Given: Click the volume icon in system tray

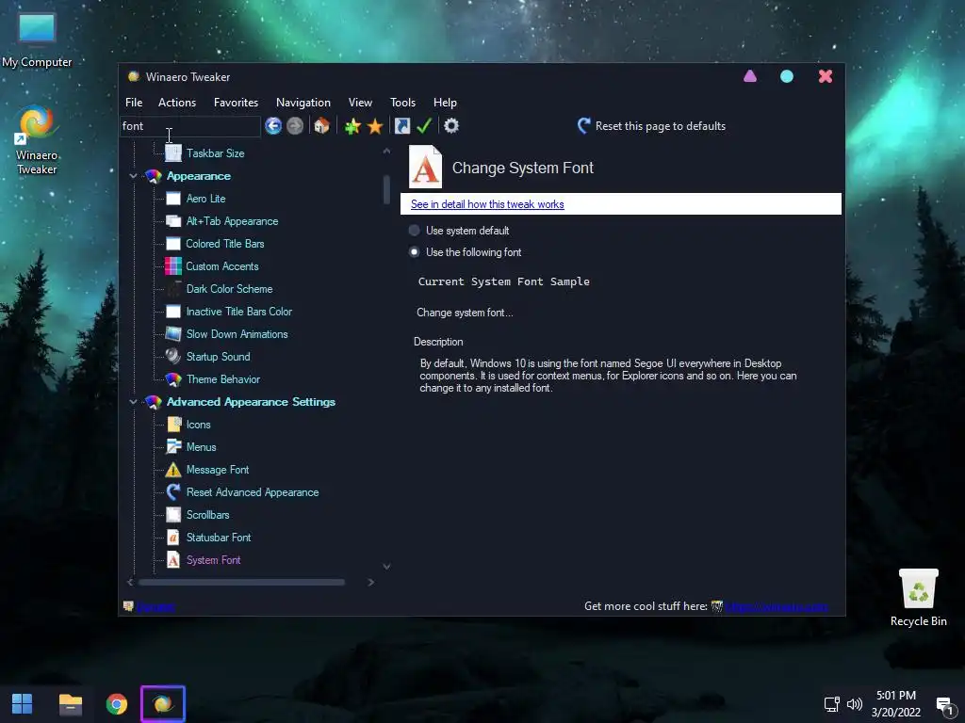Looking at the screenshot, I should tap(854, 704).
